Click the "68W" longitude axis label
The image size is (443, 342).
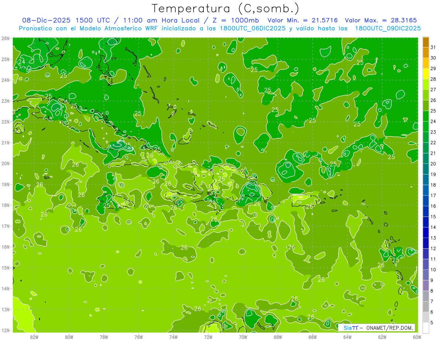pyautogui.click(x=278, y=337)
